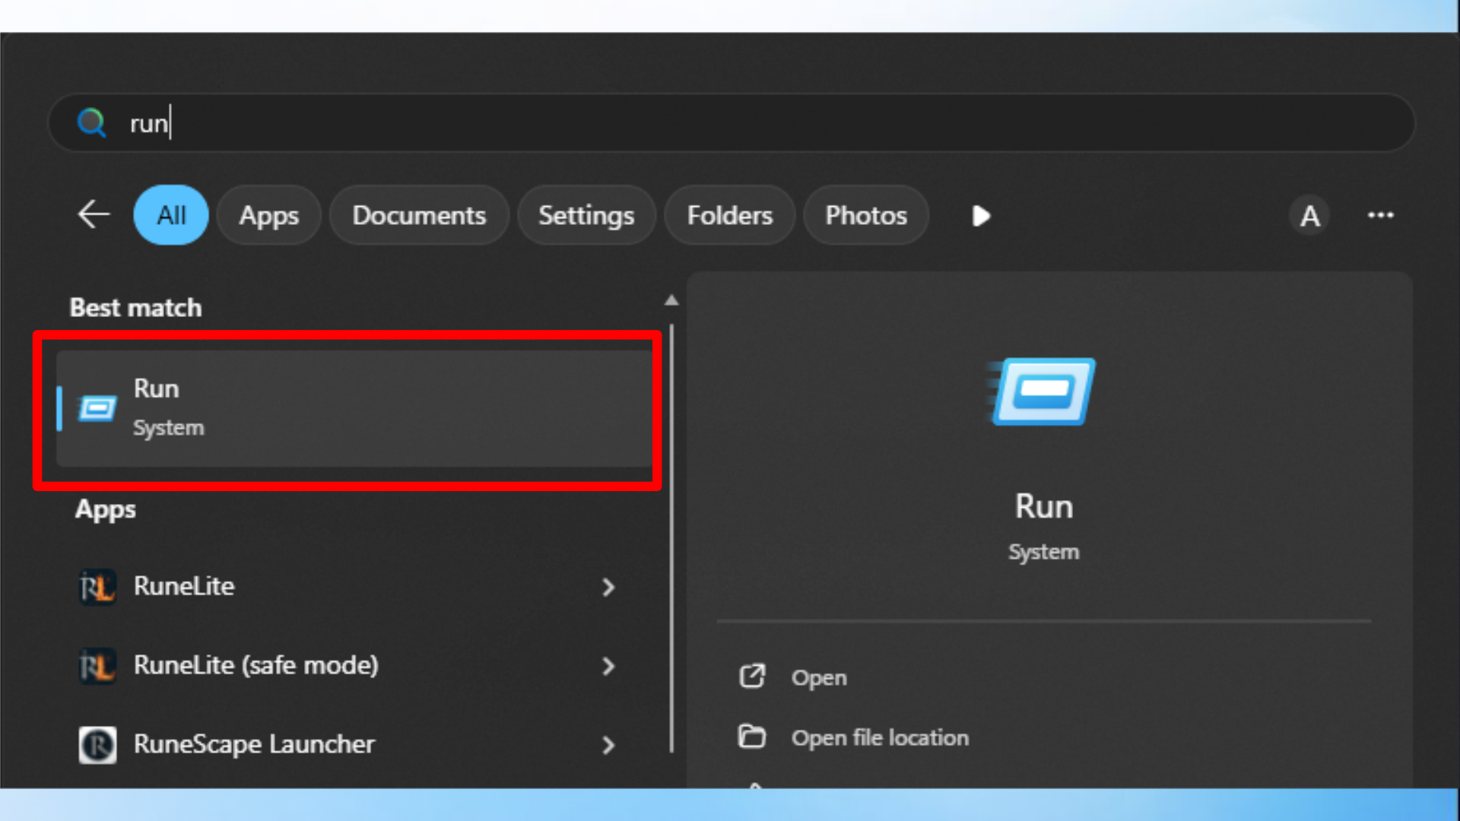Click the RuneLite app icon
Image resolution: width=1460 pixels, height=821 pixels.
click(97, 587)
